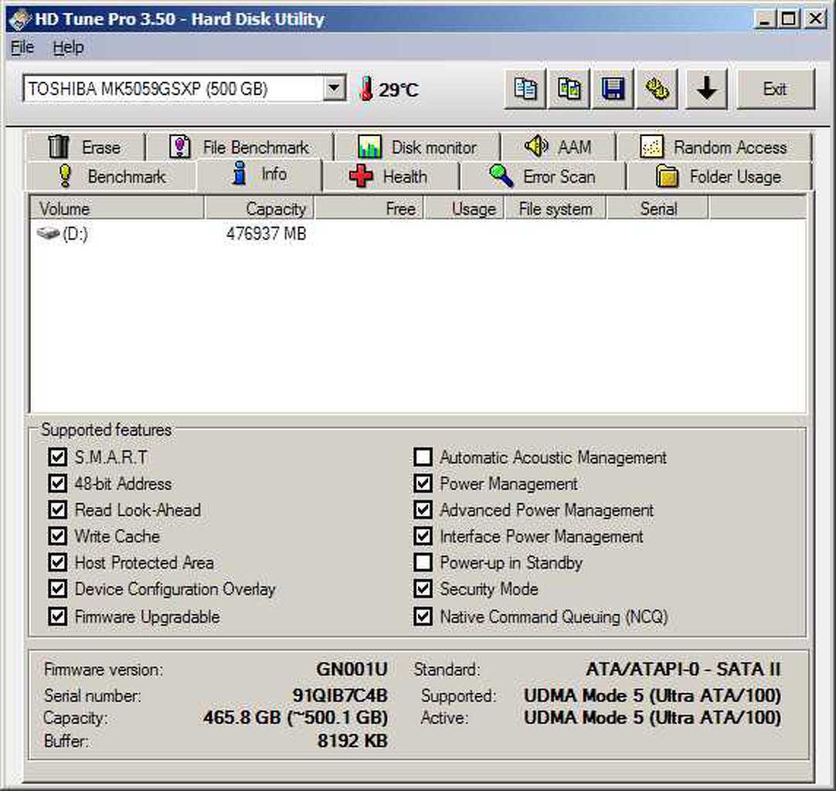
Task: Sort by the Free column header
Action: point(369,209)
